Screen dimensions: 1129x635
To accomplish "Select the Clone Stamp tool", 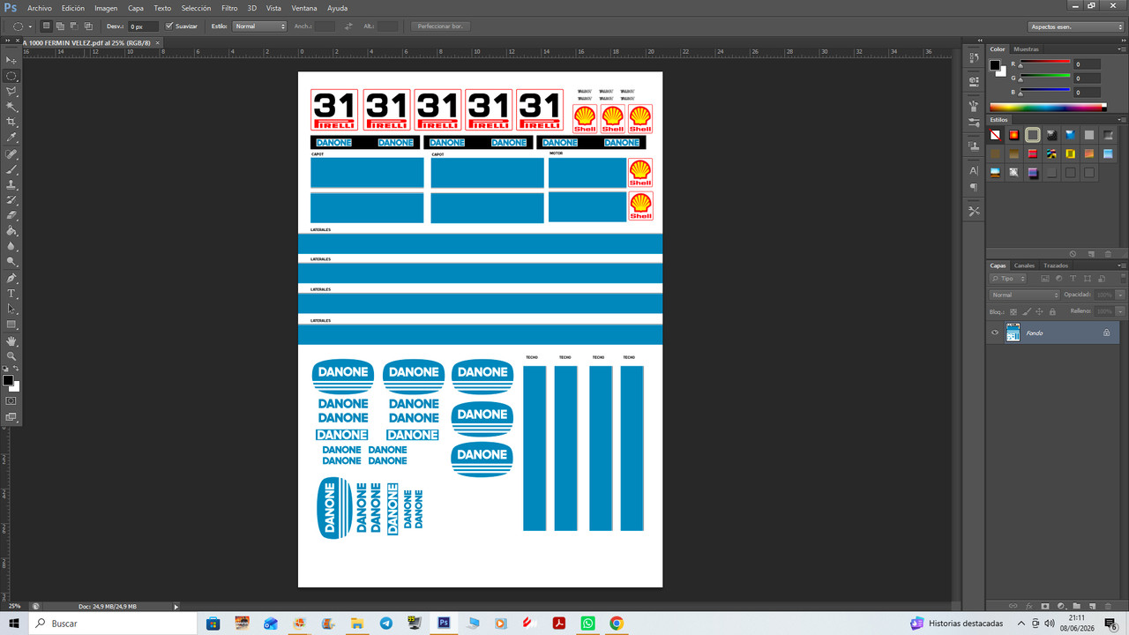I will [11, 185].
